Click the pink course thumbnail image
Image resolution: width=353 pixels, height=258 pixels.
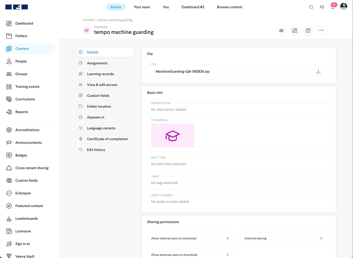172,136
